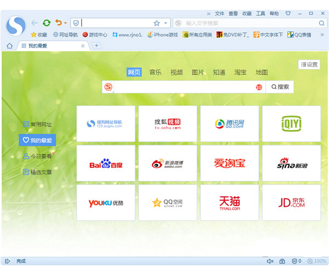Open the 腾讯网 tile
The height and width of the screenshot is (274, 330).
(230, 124)
